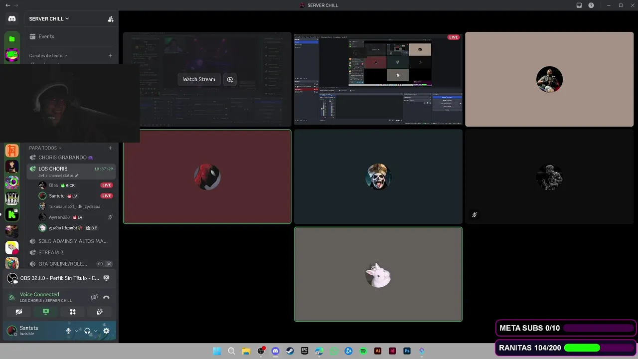Create channel plus next to PARA TODOS
The height and width of the screenshot is (359, 638).
(110, 148)
